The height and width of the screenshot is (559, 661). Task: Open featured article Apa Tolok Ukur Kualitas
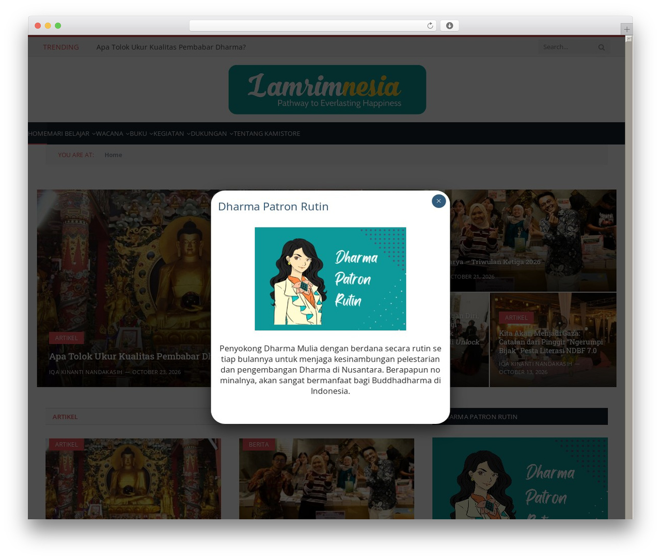[x=130, y=356]
